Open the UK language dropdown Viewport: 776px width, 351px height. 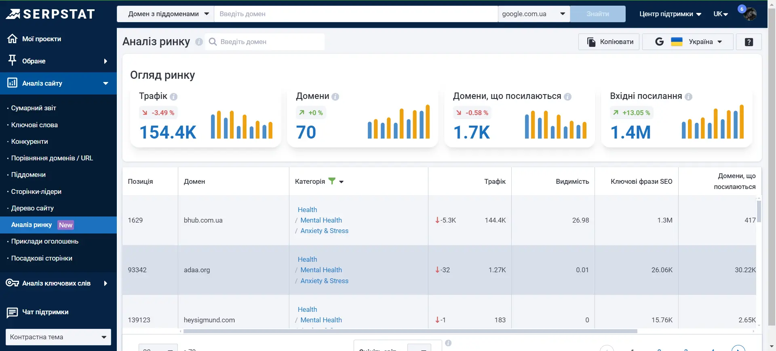coord(721,14)
